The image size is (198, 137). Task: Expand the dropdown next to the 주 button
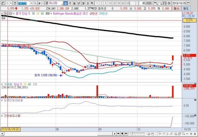point(11,3)
